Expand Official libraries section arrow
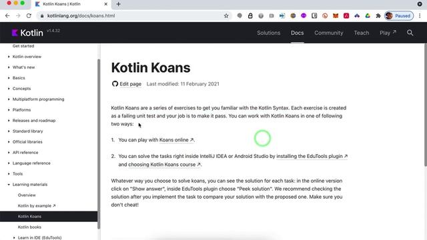 pos(9,142)
